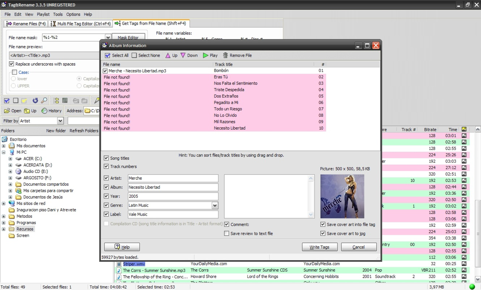This screenshot has height=290, width=481.
Task: Expand the Recursos folder node
Action: pyautogui.click(x=4, y=229)
